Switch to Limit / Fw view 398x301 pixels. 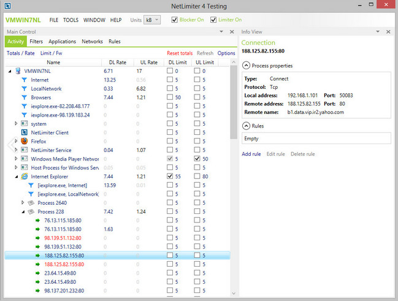click(51, 53)
